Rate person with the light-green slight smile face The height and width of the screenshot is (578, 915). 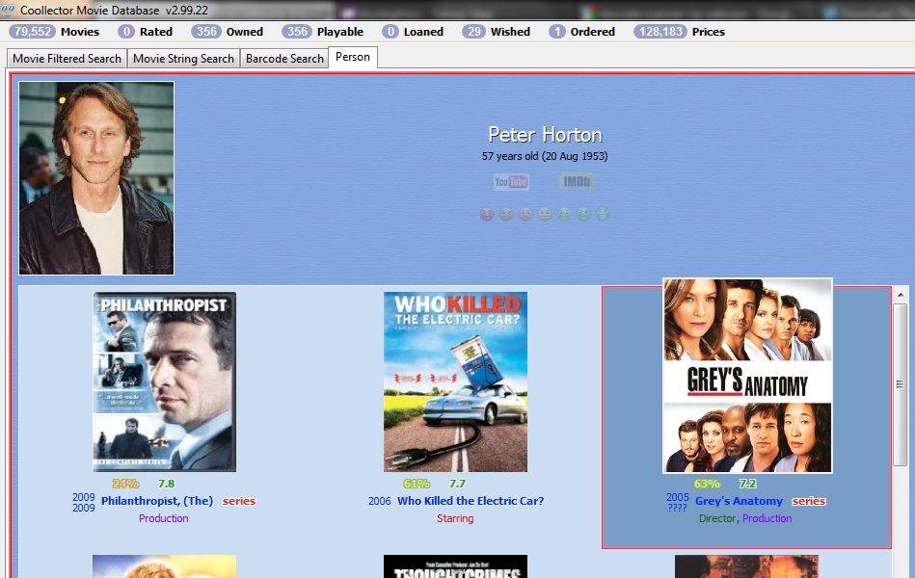click(x=564, y=214)
